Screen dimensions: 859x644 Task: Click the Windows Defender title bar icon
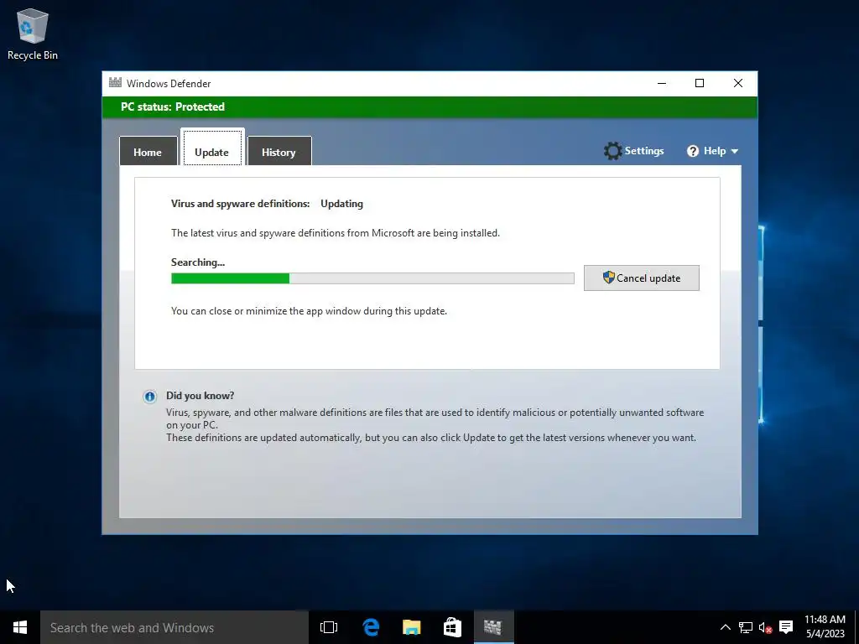[115, 83]
